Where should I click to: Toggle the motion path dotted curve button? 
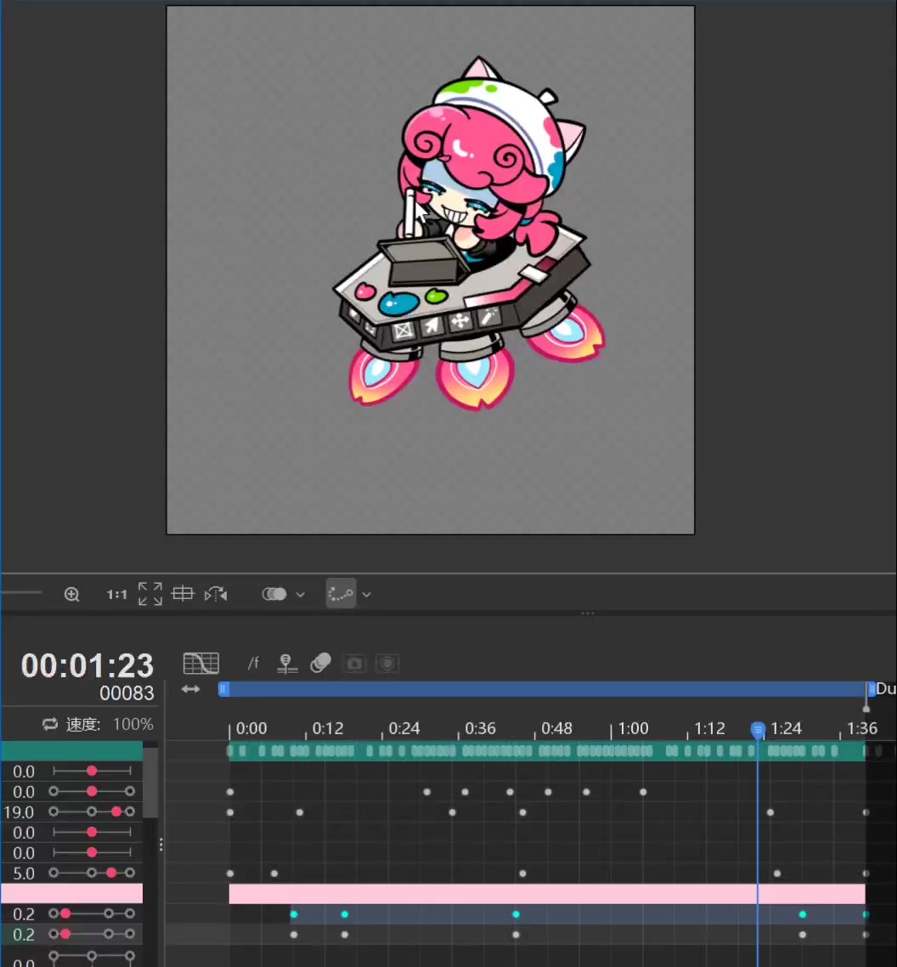pos(341,594)
